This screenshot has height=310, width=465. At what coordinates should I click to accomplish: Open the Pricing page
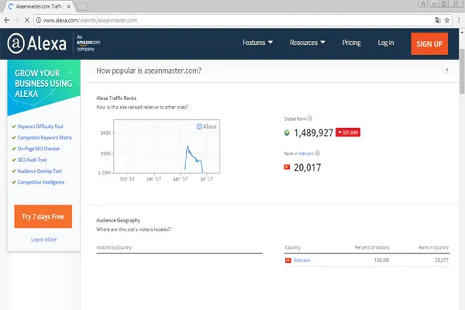(x=351, y=43)
